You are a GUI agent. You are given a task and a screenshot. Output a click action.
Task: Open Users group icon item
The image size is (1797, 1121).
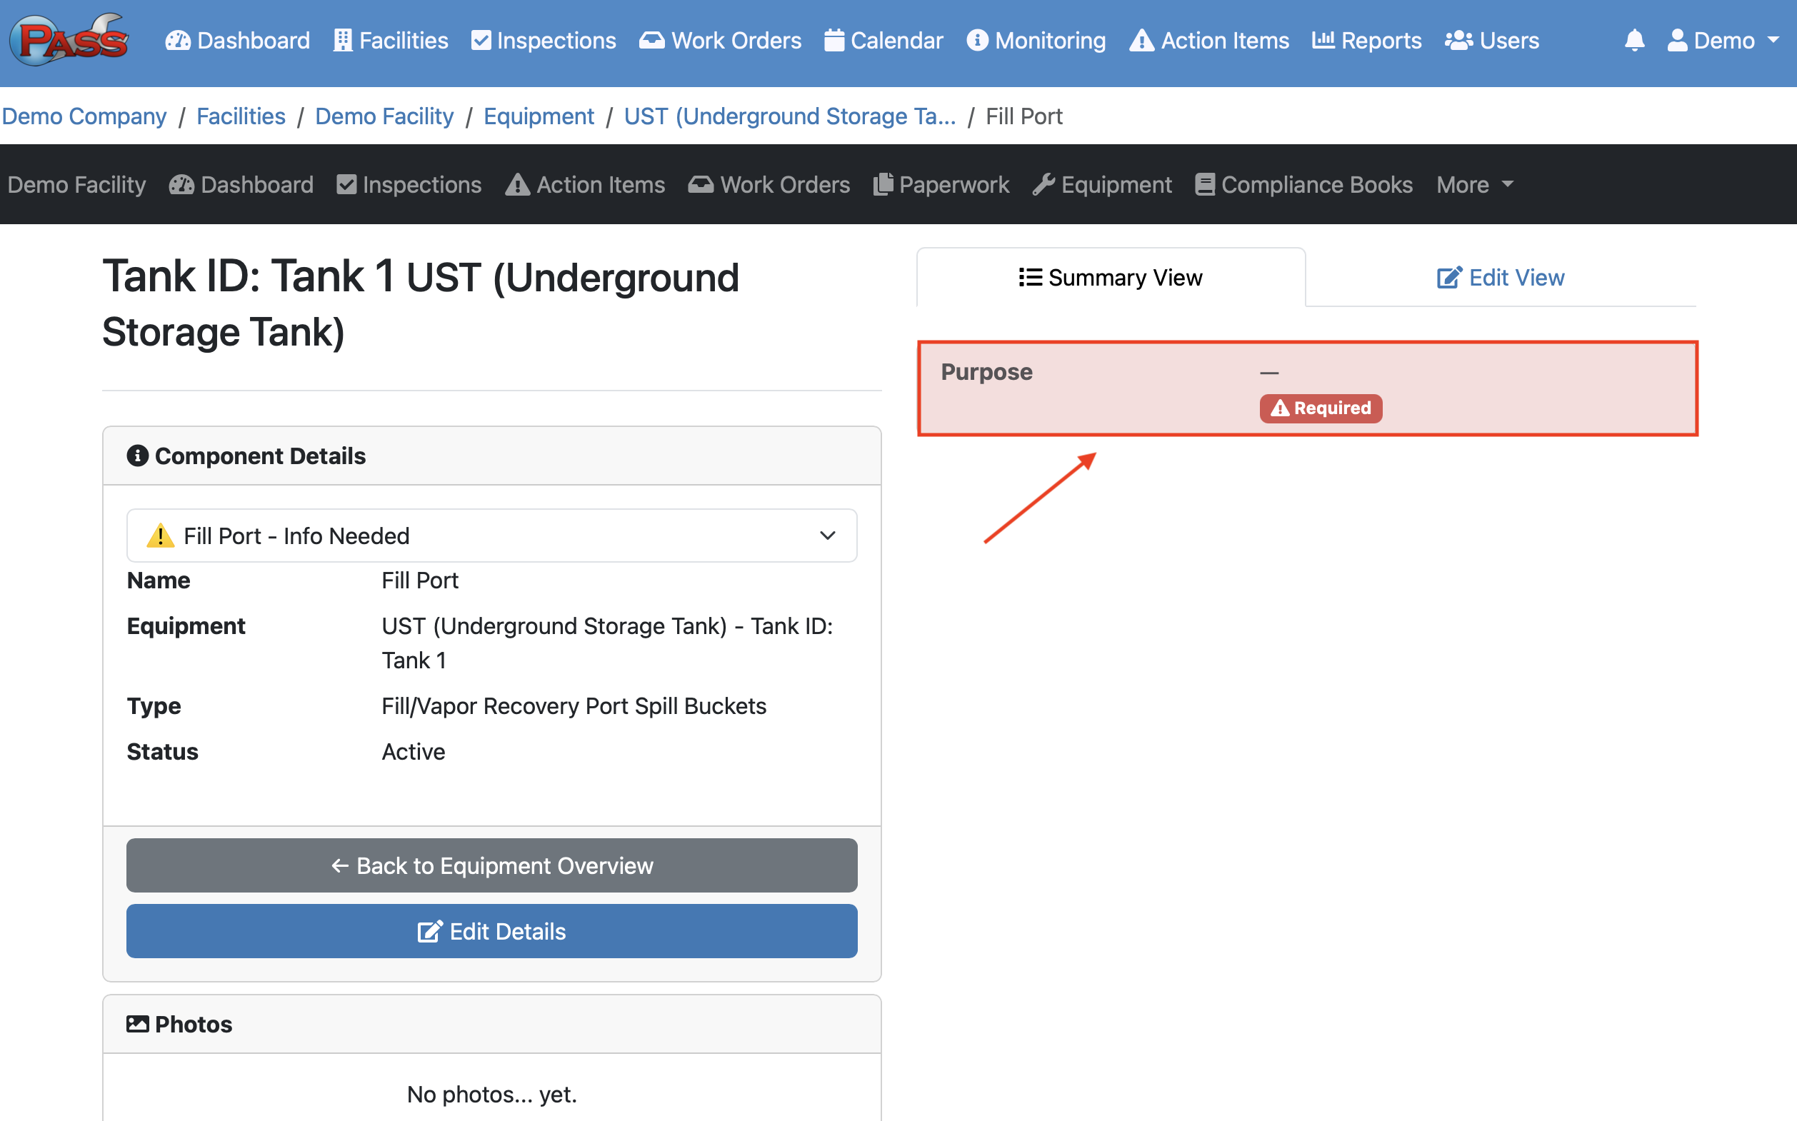(1491, 40)
